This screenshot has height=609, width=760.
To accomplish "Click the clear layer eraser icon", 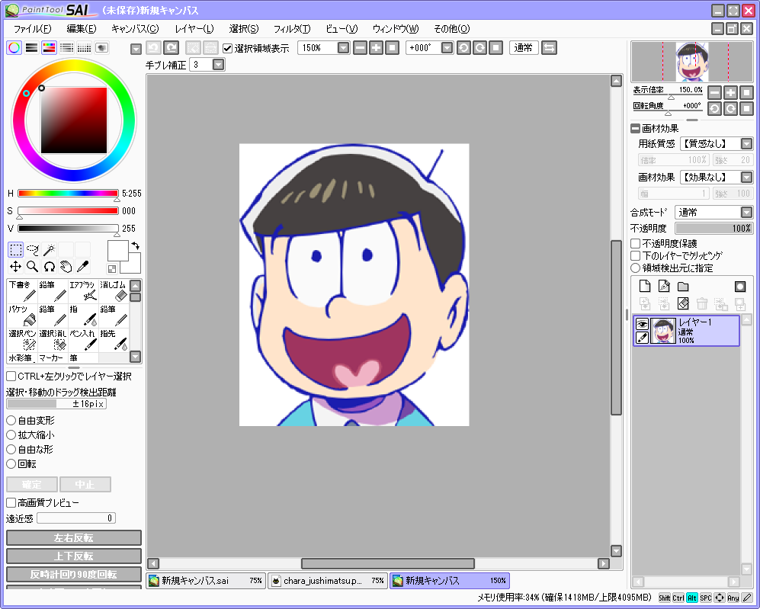I will pos(683,304).
